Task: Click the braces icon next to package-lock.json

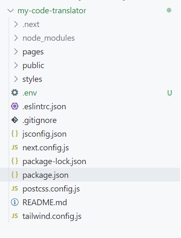Action: [14, 161]
